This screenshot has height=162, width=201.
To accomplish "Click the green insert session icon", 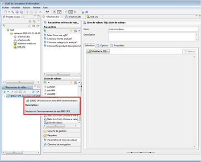I will 4,92.
